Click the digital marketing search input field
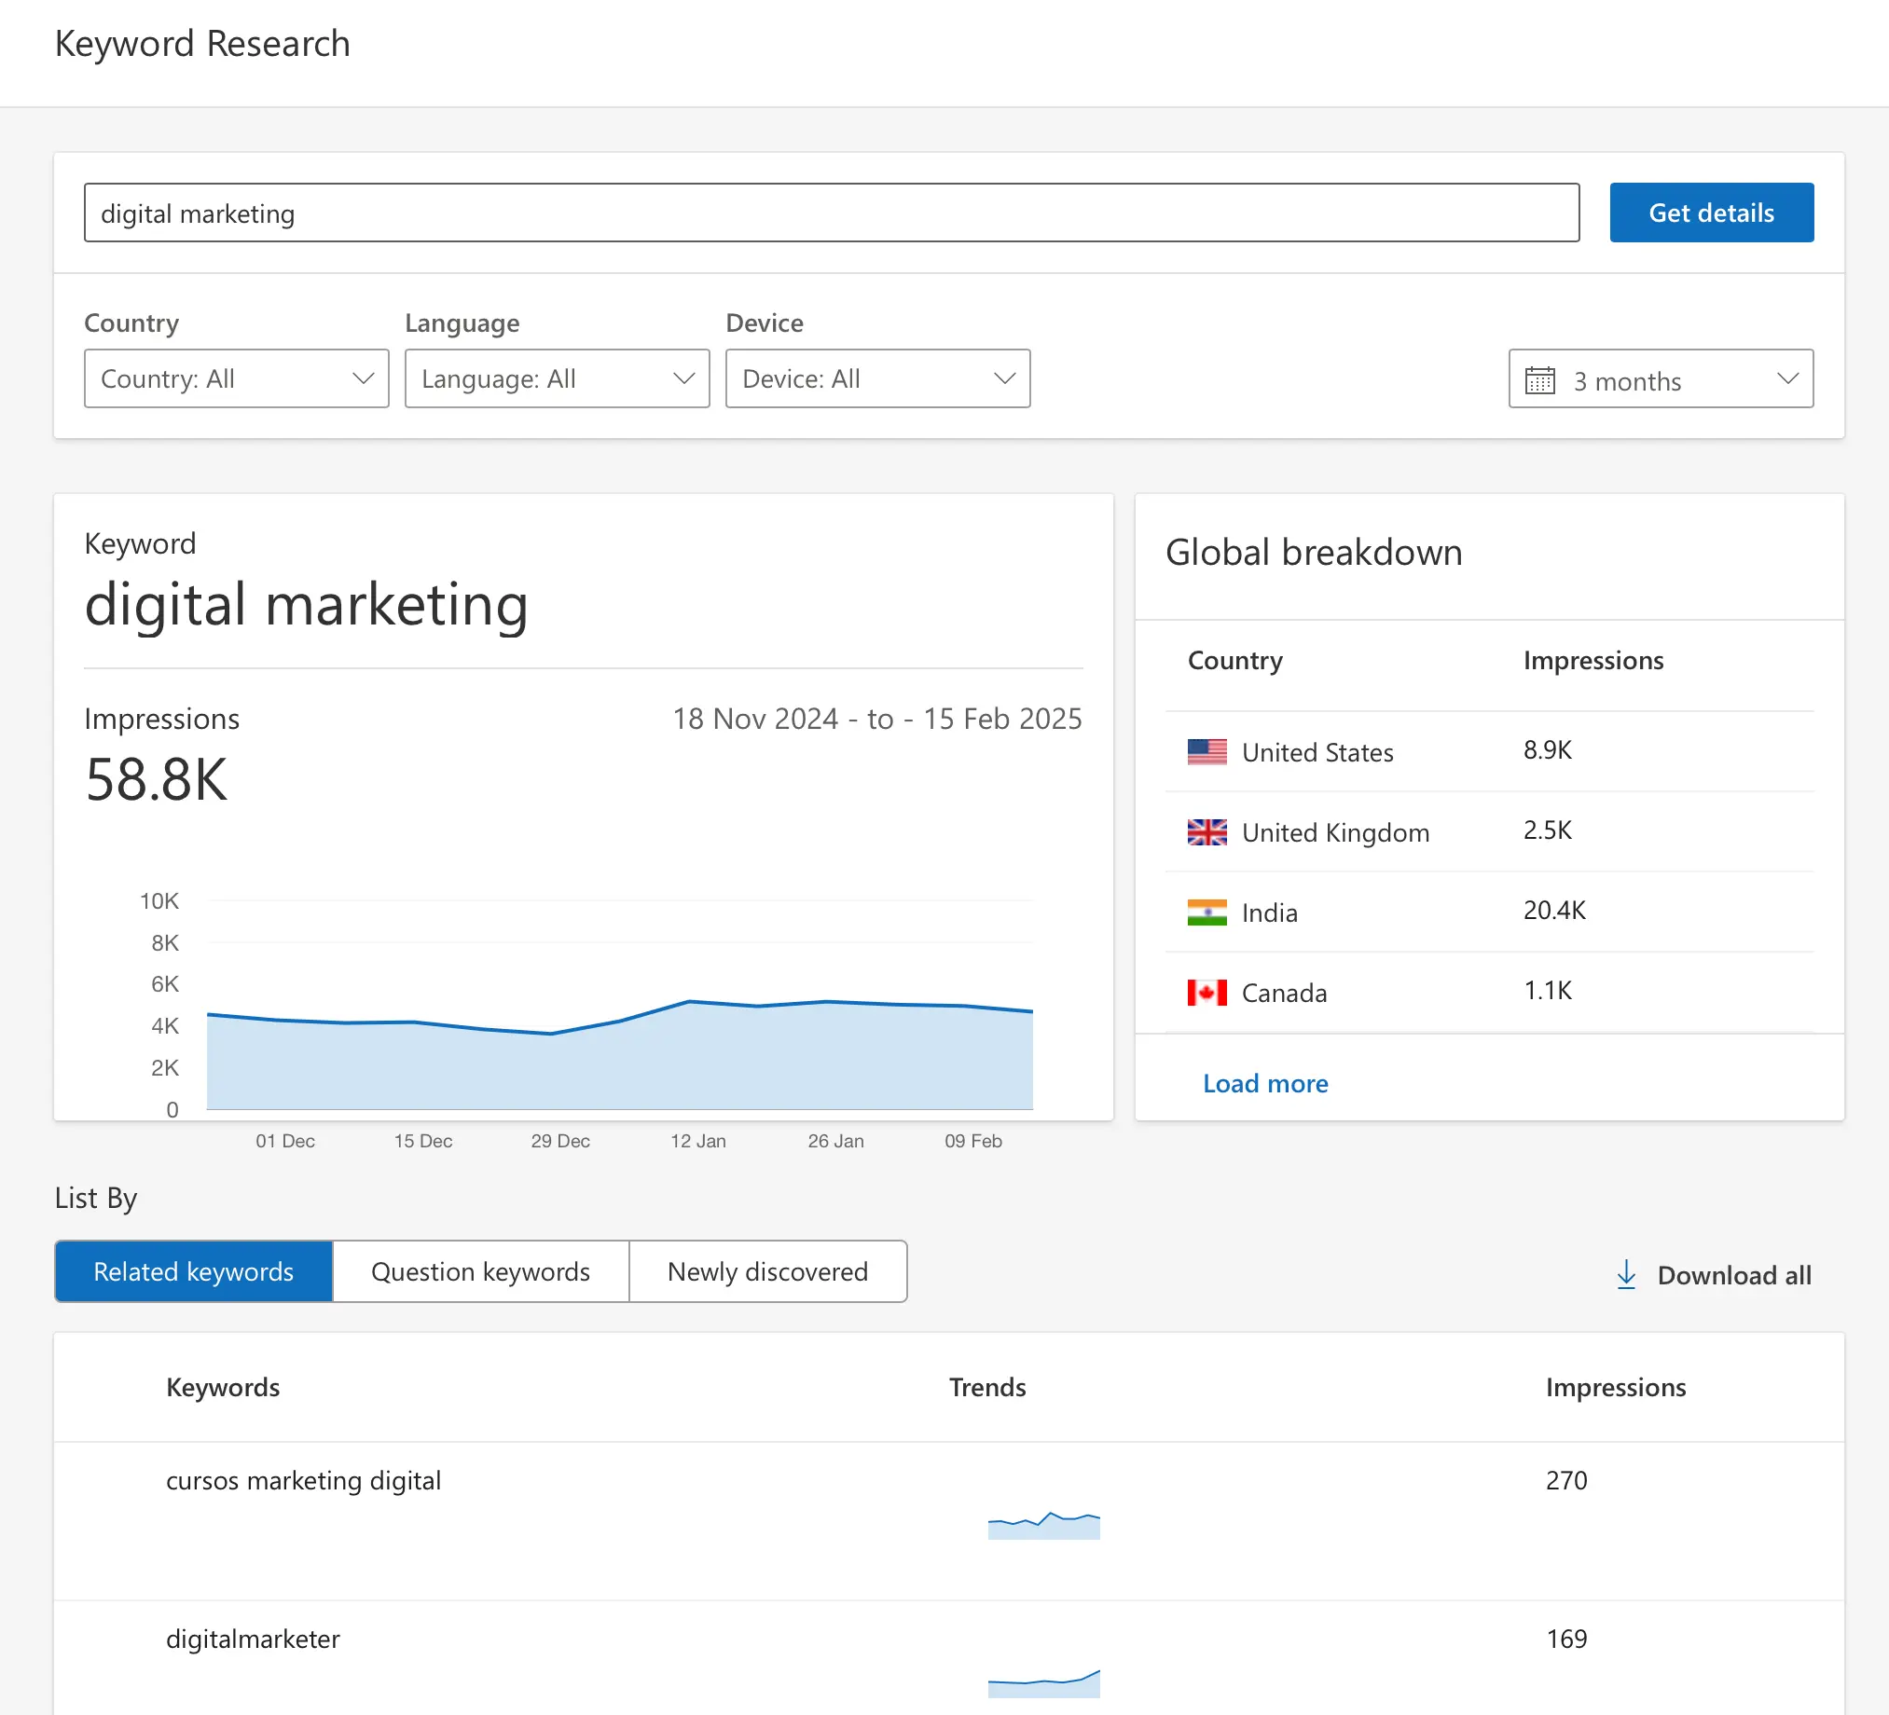The width and height of the screenshot is (1889, 1715). point(830,213)
